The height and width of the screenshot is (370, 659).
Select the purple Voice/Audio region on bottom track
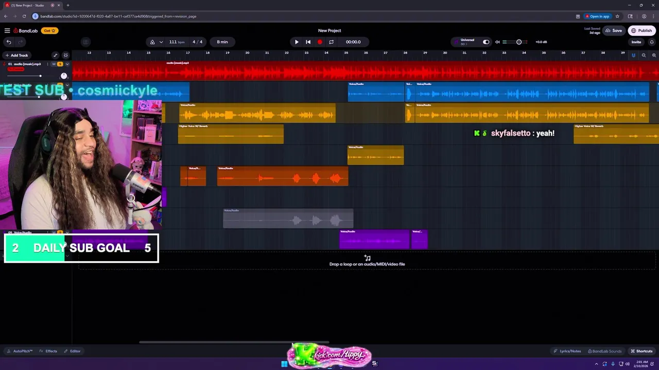coord(374,239)
